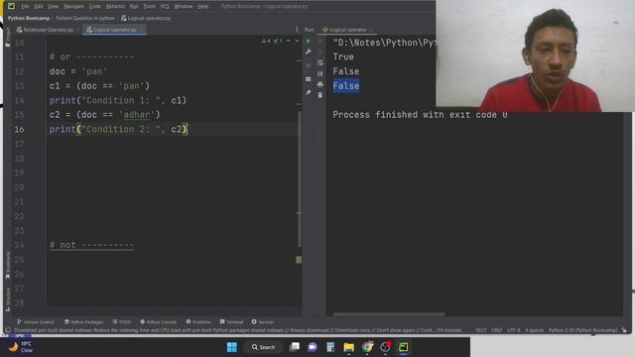Clear console output with the trash icon
The image size is (635, 357).
point(320,95)
